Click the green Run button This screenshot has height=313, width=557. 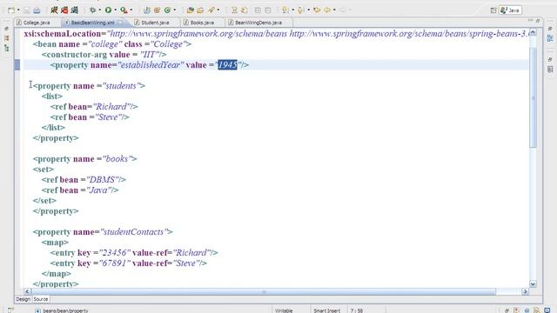click(x=108, y=10)
